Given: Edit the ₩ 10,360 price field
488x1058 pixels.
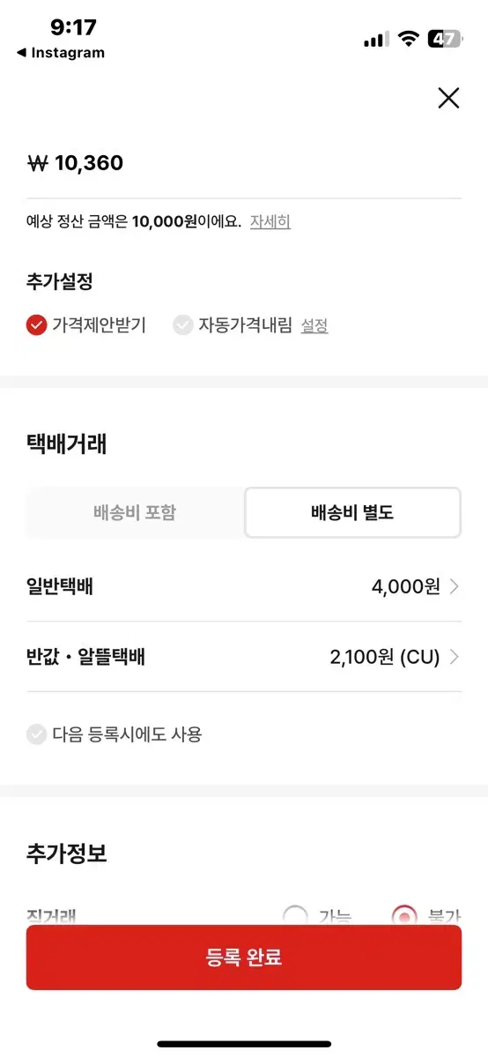Looking at the screenshot, I should coord(244,163).
